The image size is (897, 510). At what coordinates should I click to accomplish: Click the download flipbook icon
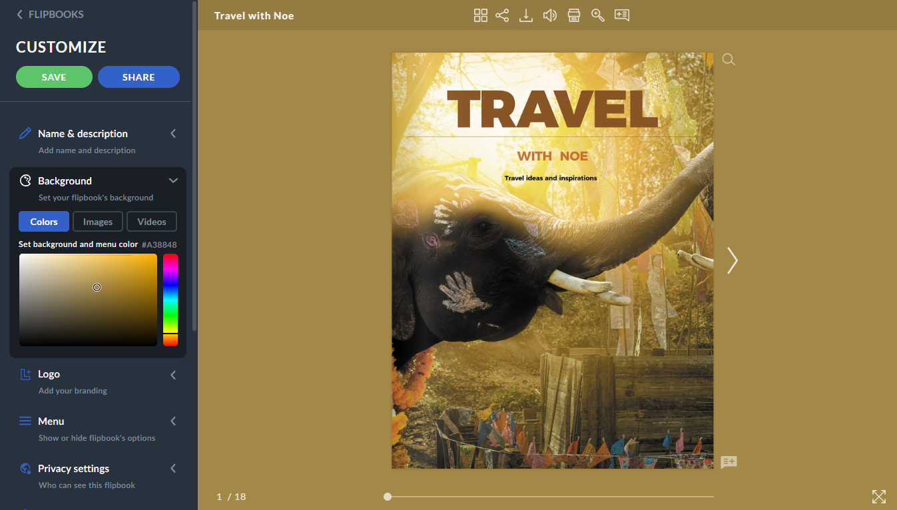point(526,15)
